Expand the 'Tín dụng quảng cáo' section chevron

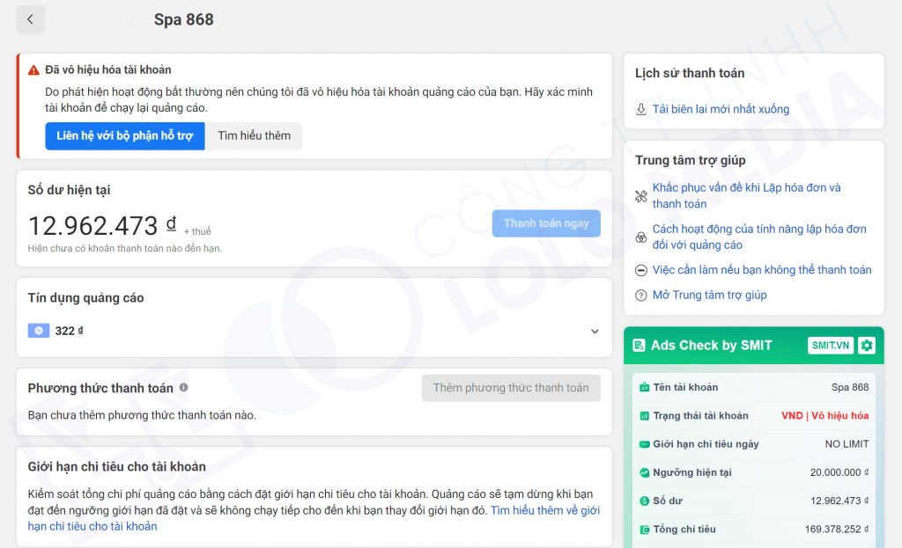point(595,332)
